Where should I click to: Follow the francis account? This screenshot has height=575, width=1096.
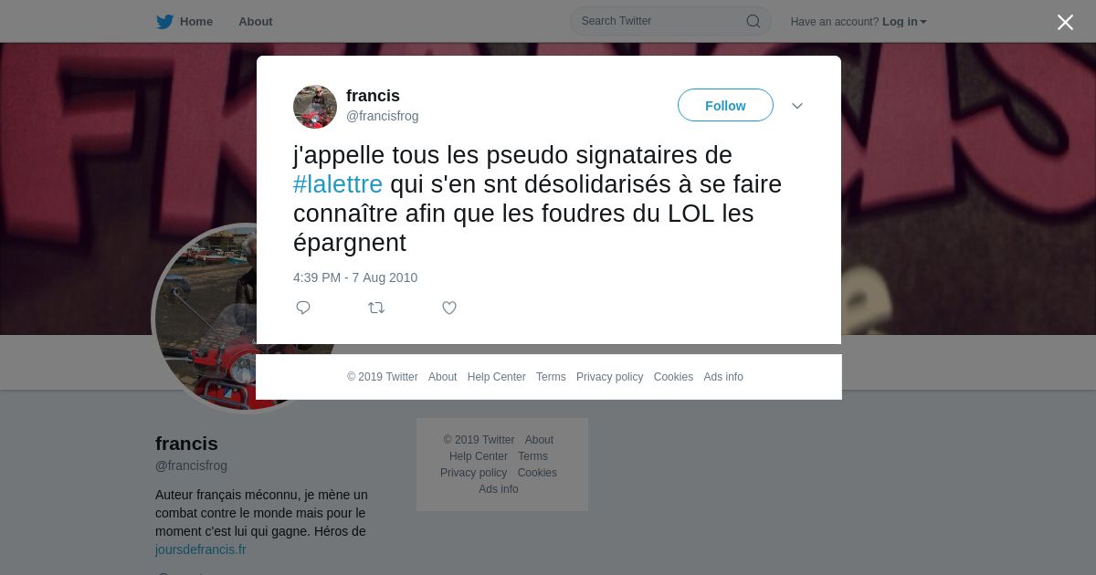pos(725,106)
